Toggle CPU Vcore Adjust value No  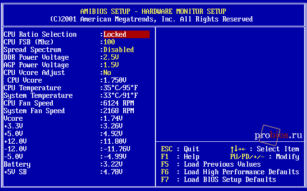pos(107,73)
